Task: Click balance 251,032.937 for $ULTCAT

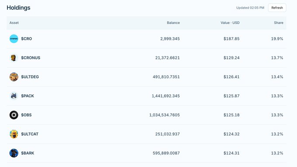Action: tap(167, 134)
